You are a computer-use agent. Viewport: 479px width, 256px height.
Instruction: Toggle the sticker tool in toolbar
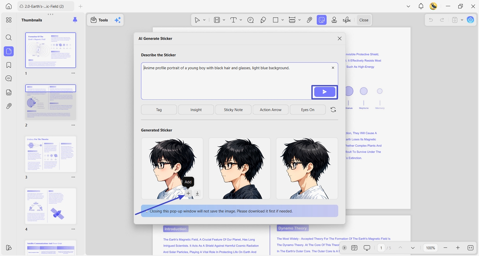click(322, 20)
